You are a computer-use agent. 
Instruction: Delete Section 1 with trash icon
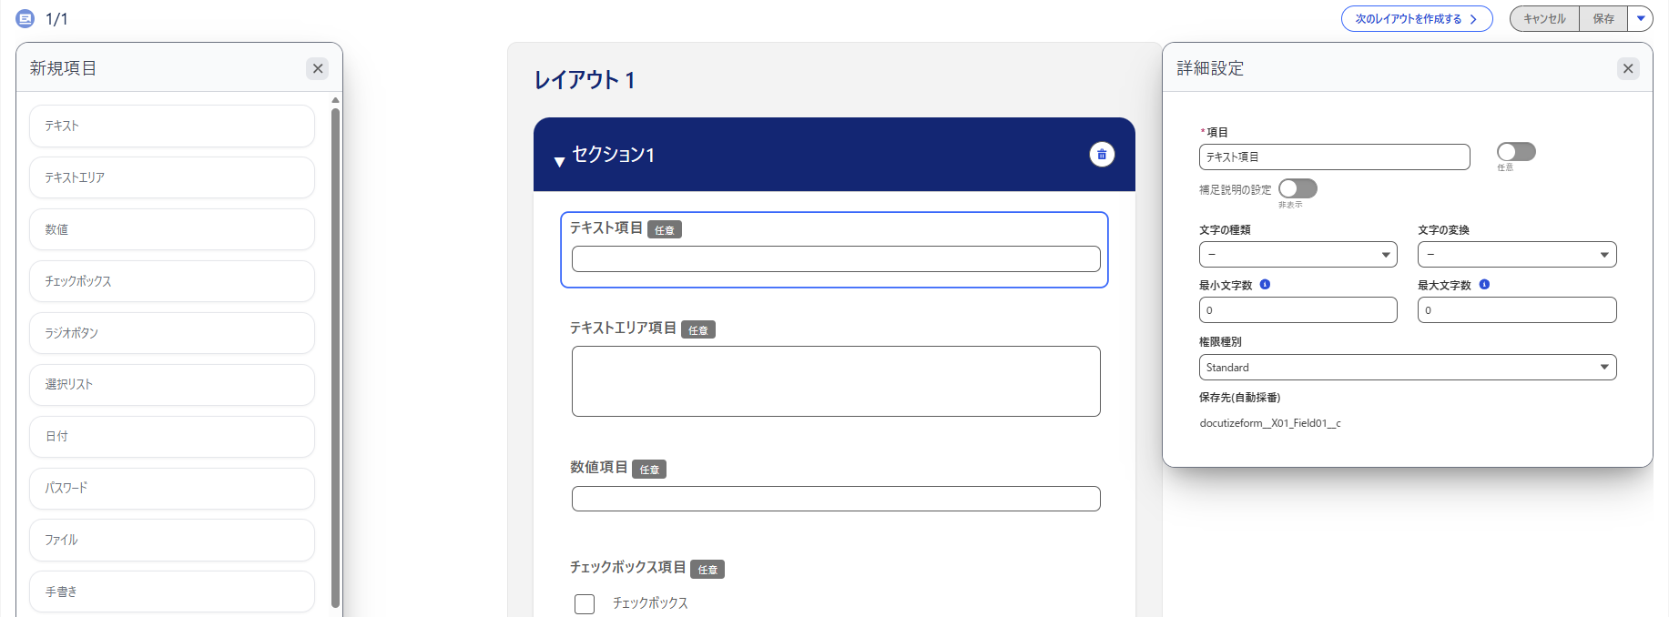1102,155
